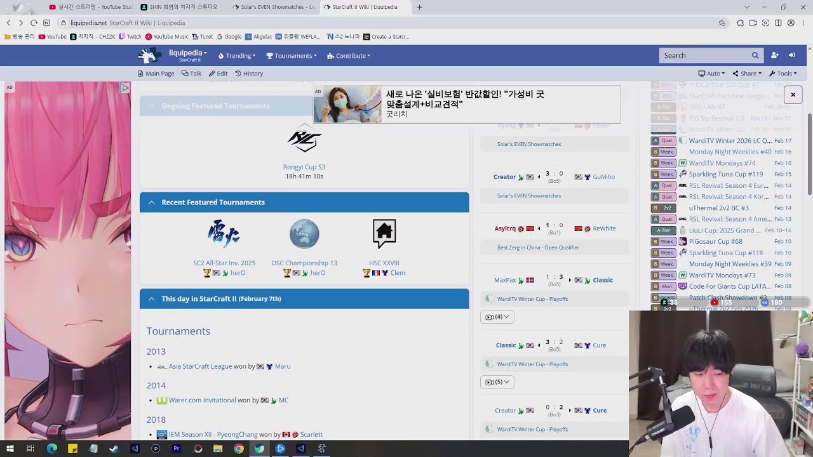
Task: Switch to YouTube Studio browser tab
Action: click(90, 7)
